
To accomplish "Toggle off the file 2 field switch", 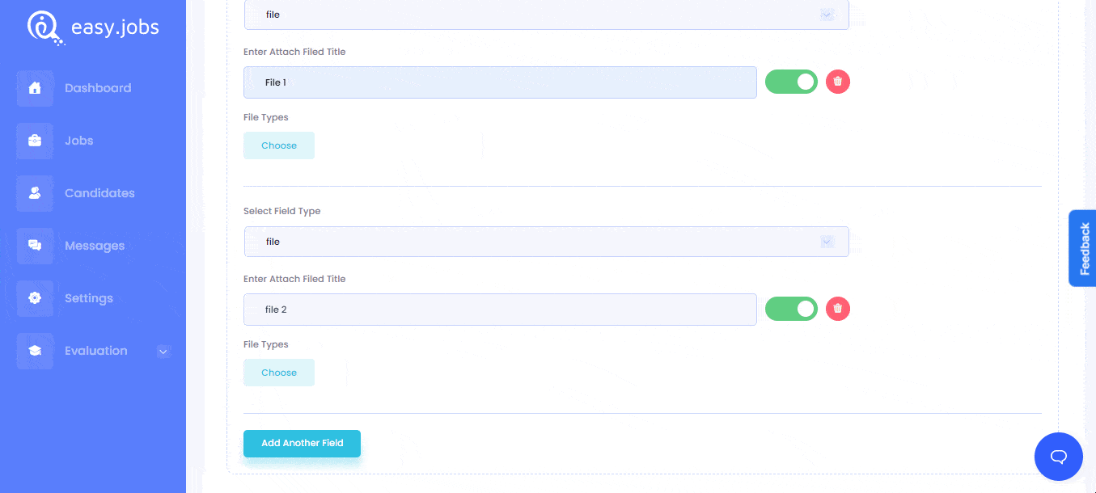I will click(x=791, y=309).
